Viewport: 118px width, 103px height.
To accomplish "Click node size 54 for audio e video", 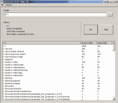I will 98,62.
